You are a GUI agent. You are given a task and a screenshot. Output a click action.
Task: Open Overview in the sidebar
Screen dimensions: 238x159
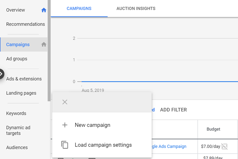(x=16, y=10)
